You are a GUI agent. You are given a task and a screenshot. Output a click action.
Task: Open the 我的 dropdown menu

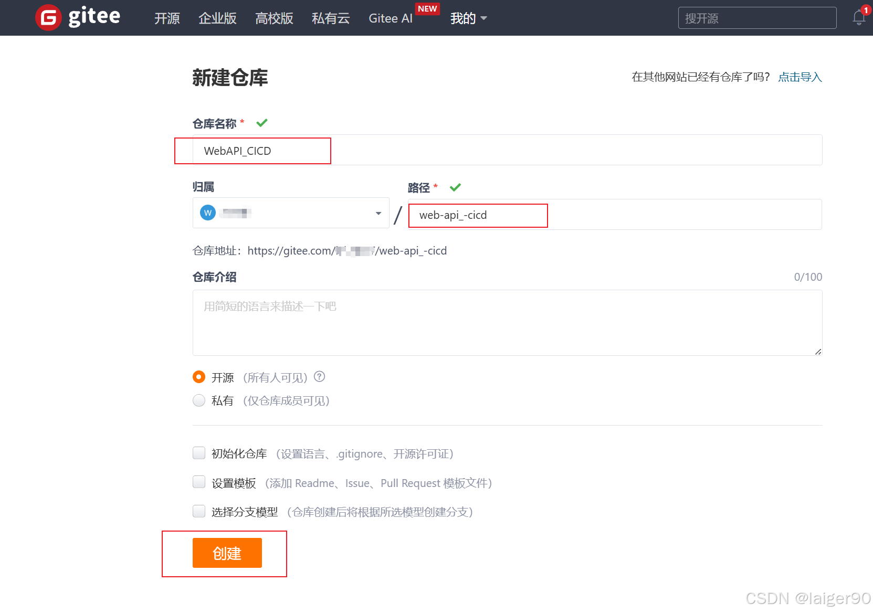(x=468, y=18)
